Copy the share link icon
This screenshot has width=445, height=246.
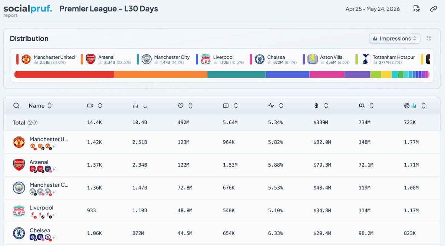(x=433, y=9)
